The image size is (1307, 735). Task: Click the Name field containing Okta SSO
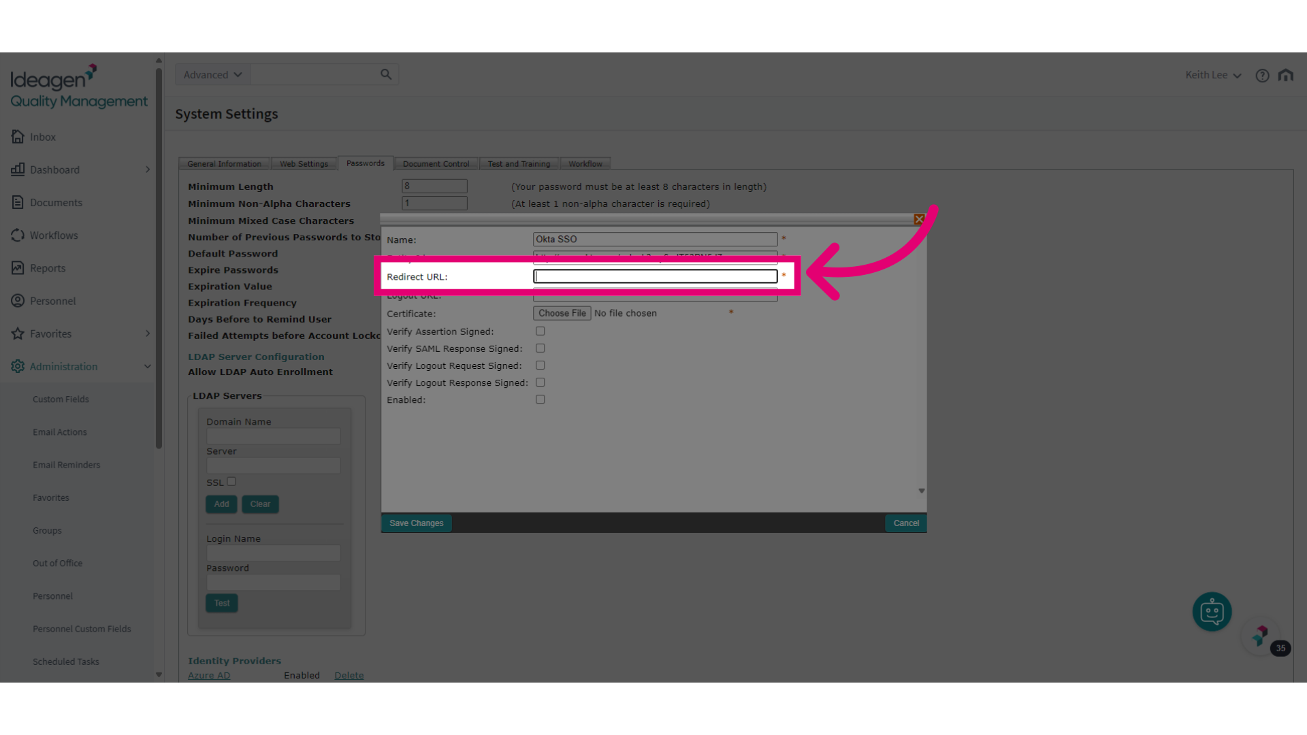pyautogui.click(x=655, y=239)
